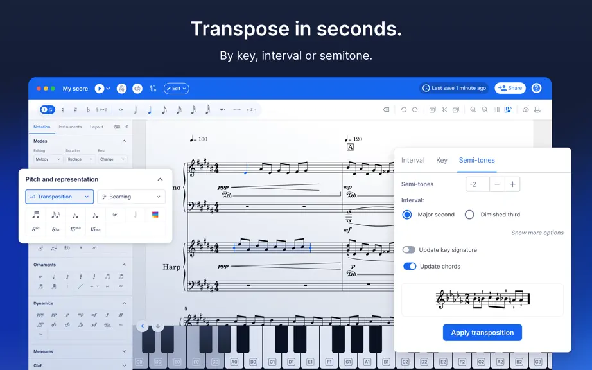Click Show more options link
Image resolution: width=592 pixels, height=370 pixels.
(537, 233)
